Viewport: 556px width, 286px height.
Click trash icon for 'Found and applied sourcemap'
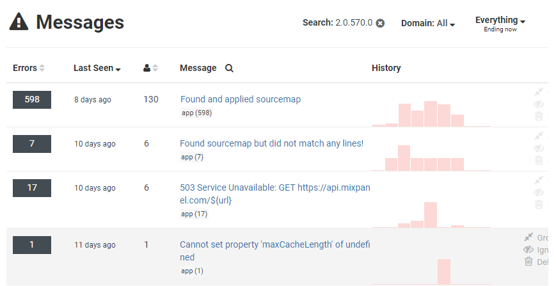(539, 116)
